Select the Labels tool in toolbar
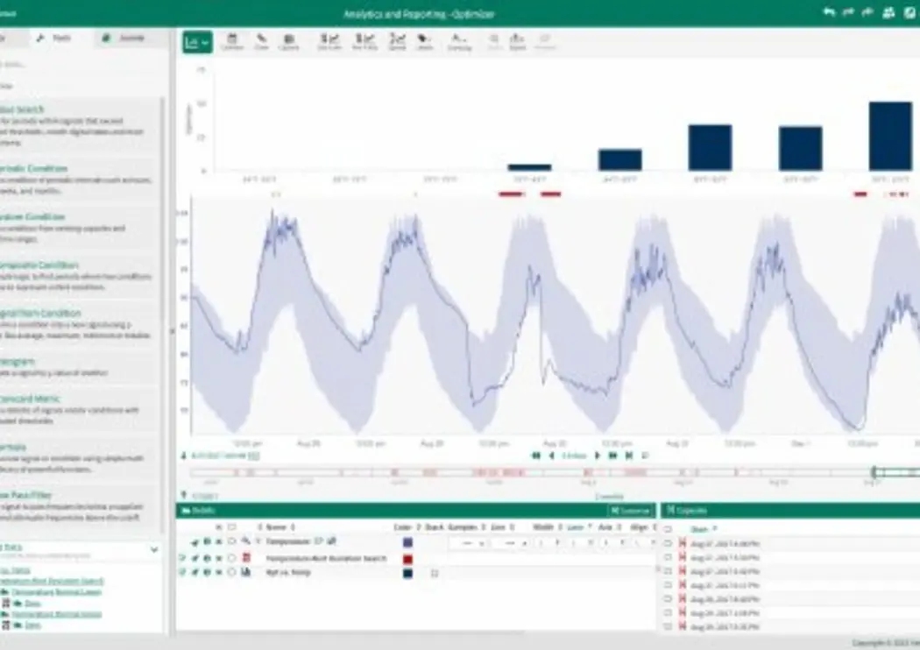Image resolution: width=920 pixels, height=650 pixels. (x=424, y=41)
